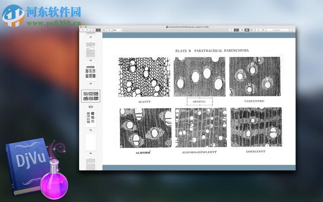Viewport: 323px width, 202px height.
Task: Open page 55 thumbnail in the sidebar
Action: coord(90,119)
